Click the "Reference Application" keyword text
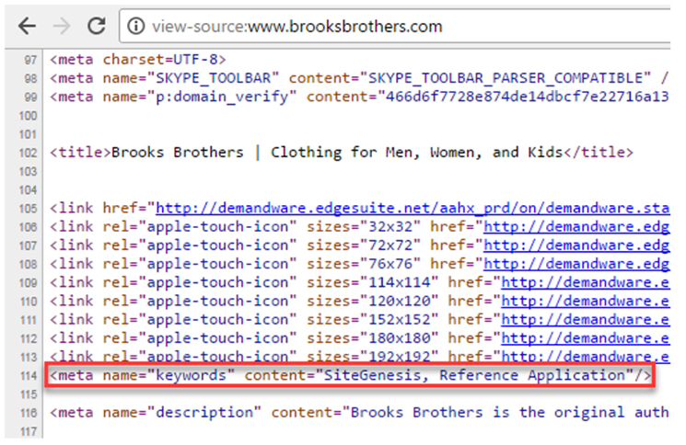 (532, 375)
